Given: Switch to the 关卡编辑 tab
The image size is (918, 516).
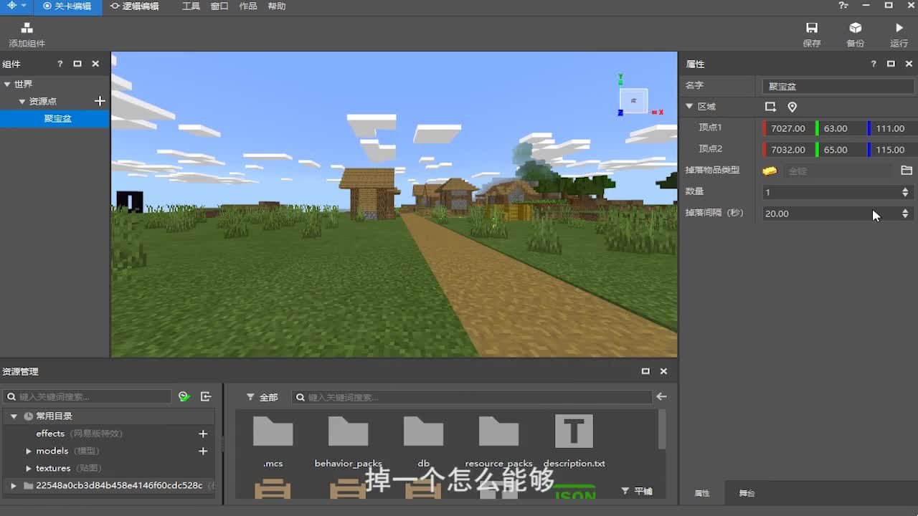Looking at the screenshot, I should pos(67,6).
